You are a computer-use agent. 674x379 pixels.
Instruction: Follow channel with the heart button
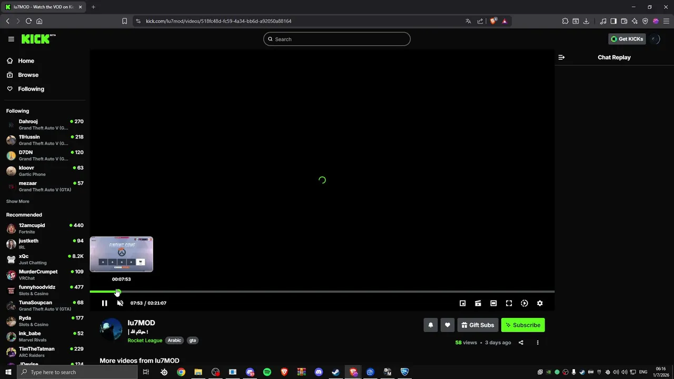tap(447, 325)
